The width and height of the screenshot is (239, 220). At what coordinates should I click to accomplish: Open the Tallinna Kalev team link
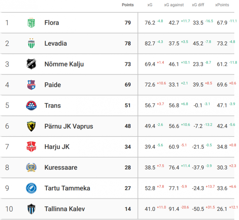65,209
